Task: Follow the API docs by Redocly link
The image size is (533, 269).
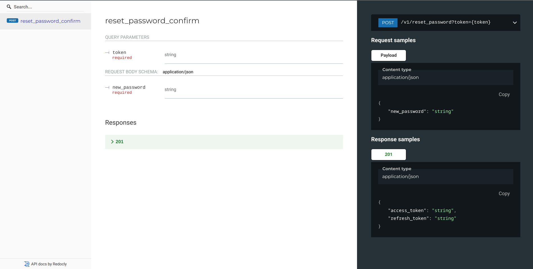Action: coord(48,264)
